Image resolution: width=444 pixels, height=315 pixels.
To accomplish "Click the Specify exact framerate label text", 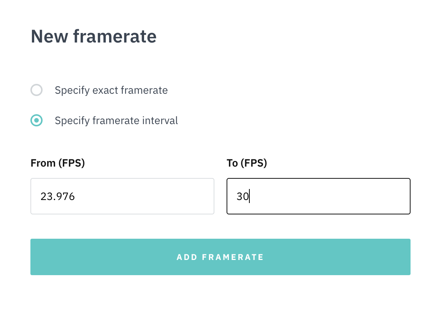I will (x=111, y=90).
